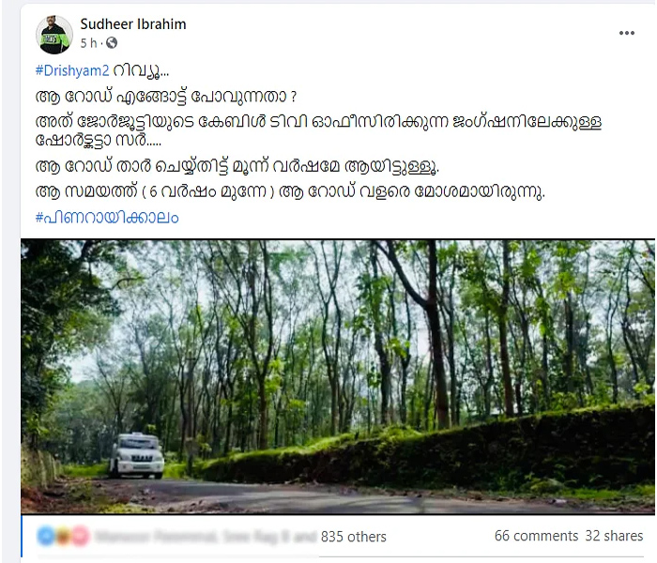Click the red love reaction icon
657x563 pixels.
coord(81,536)
